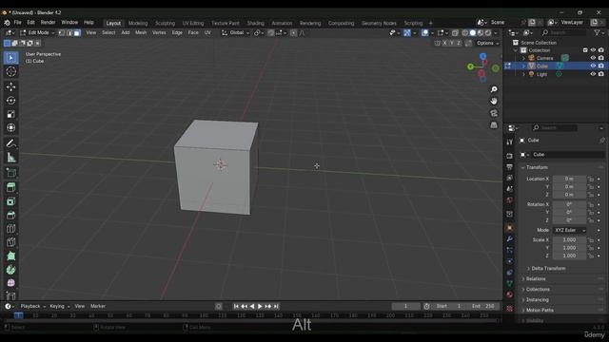Enable edge select mode
The height and width of the screenshot is (342, 609).
(69, 33)
